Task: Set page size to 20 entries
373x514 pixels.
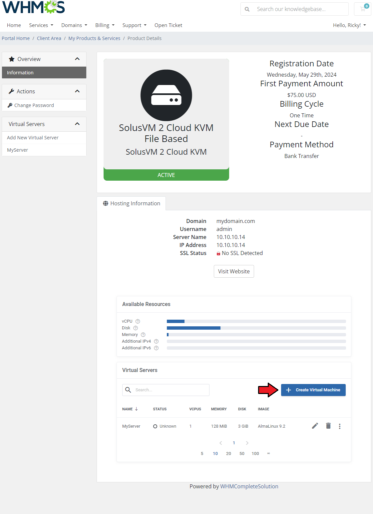Action: click(228, 454)
